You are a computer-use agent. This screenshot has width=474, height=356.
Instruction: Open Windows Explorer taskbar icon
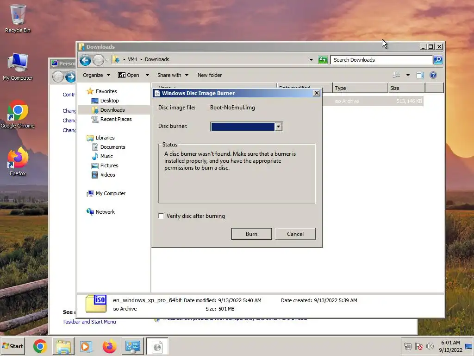63,346
